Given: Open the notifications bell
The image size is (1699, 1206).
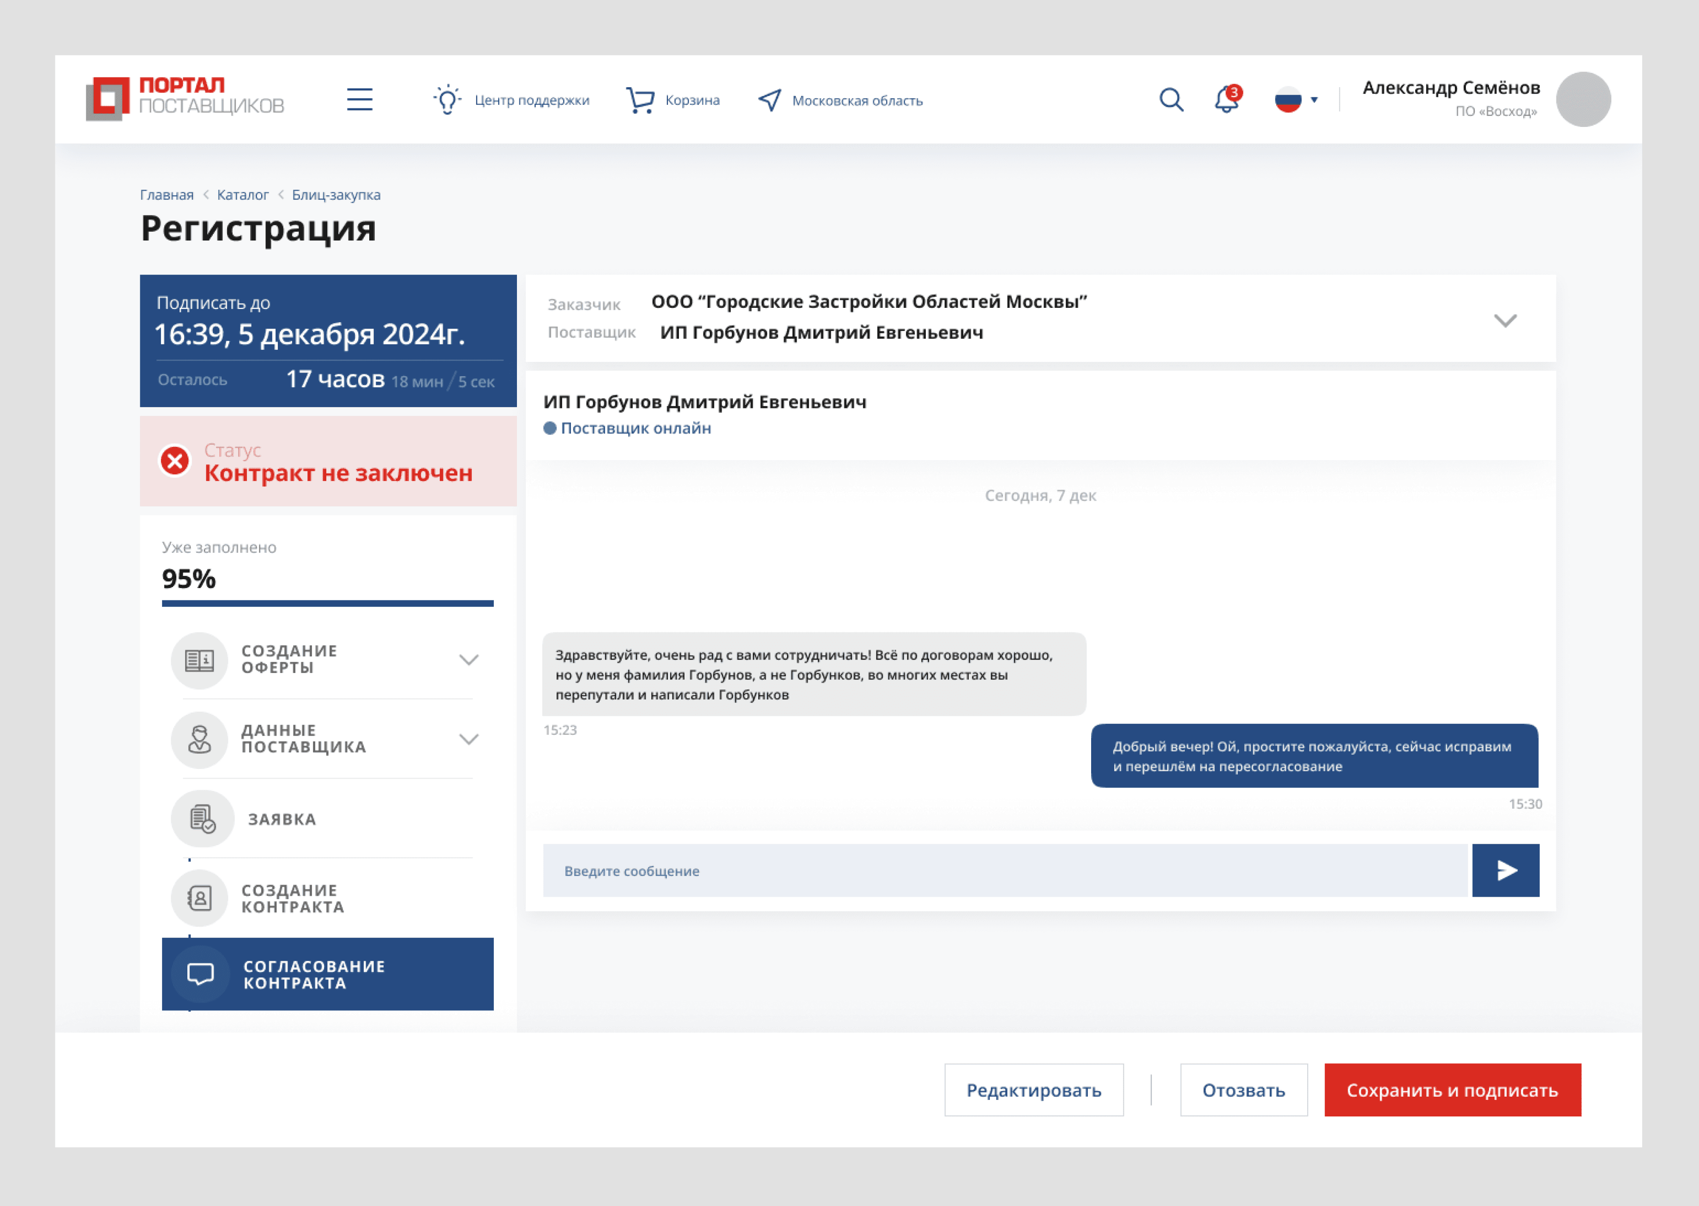Looking at the screenshot, I should 1227,100.
